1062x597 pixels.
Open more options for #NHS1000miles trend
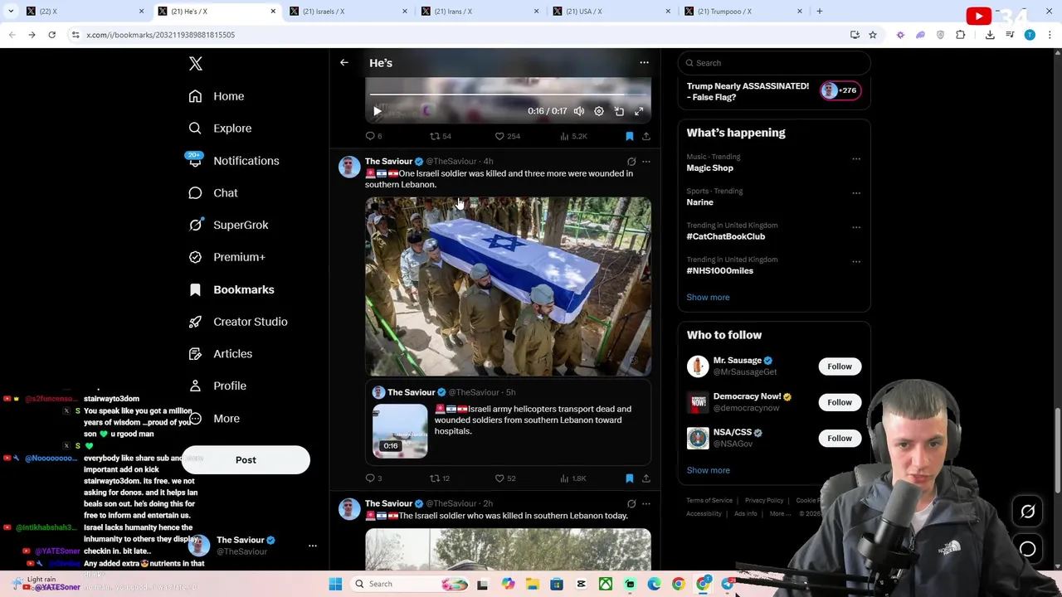coord(856,261)
